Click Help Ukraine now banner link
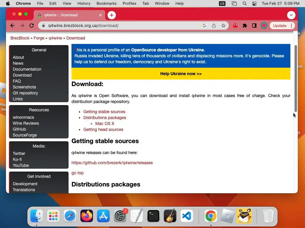Screen dimensions: 305x228 (181, 74)
